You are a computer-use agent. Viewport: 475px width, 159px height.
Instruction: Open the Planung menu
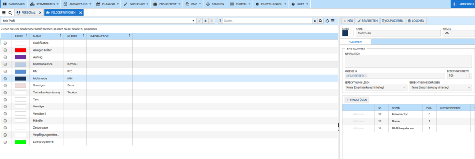(108, 4)
